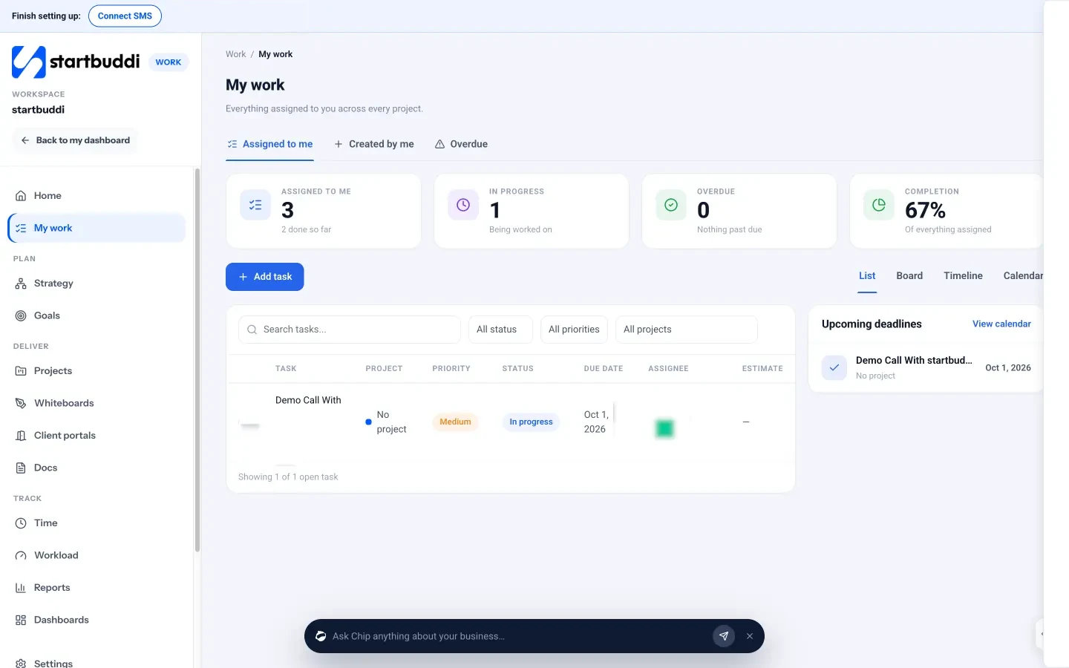Image resolution: width=1069 pixels, height=668 pixels.
Task: Open the Demo Call With task
Action: pyautogui.click(x=308, y=400)
